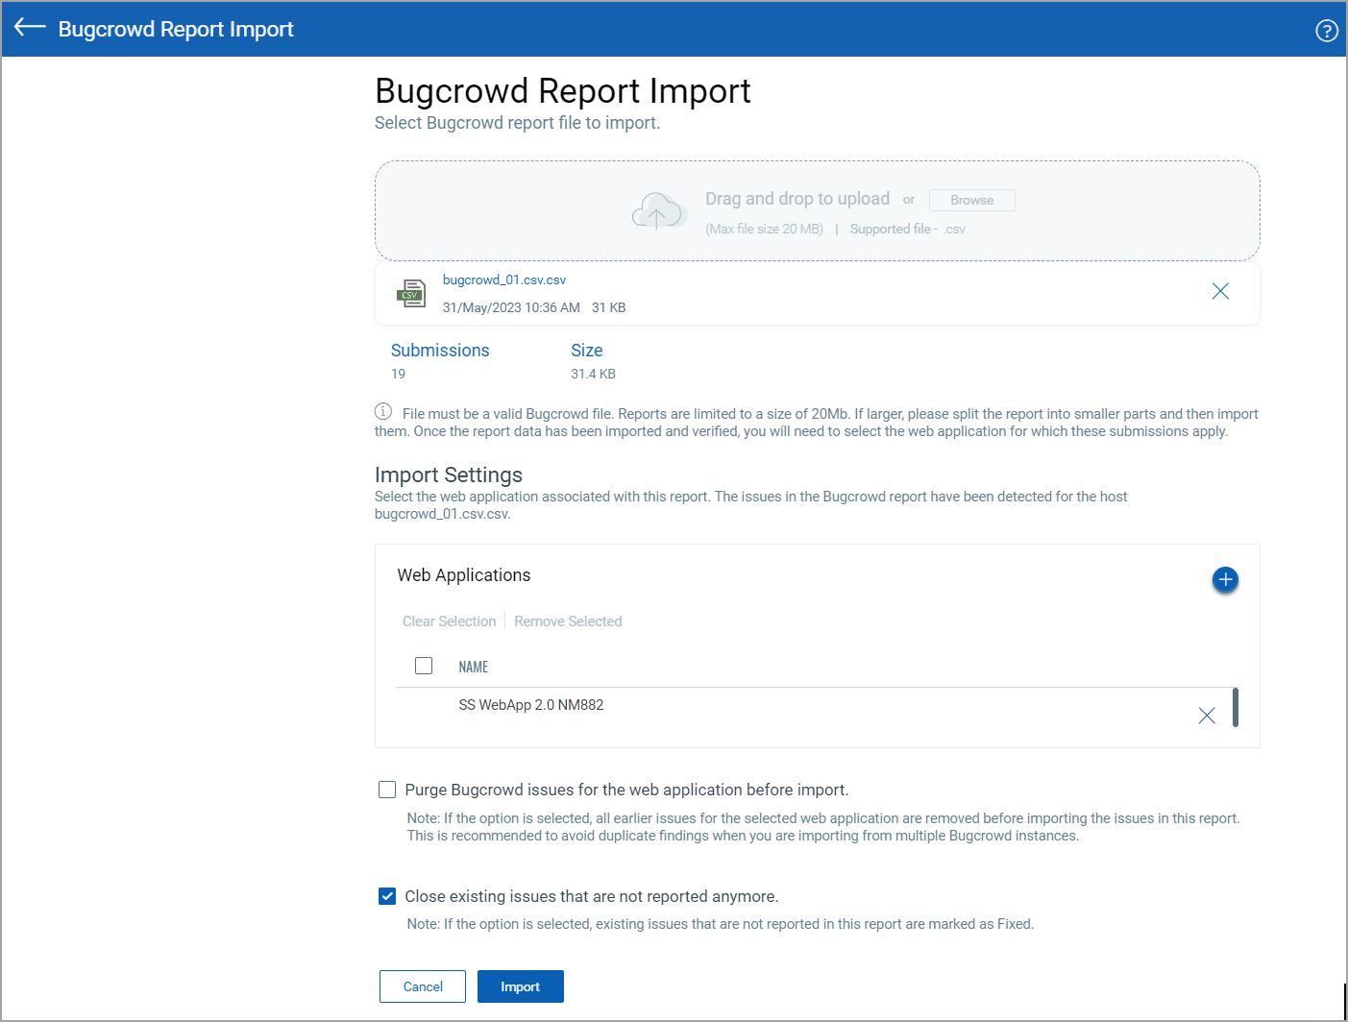Uncheck Close existing issues not reported
1348x1022 pixels.
click(x=387, y=896)
